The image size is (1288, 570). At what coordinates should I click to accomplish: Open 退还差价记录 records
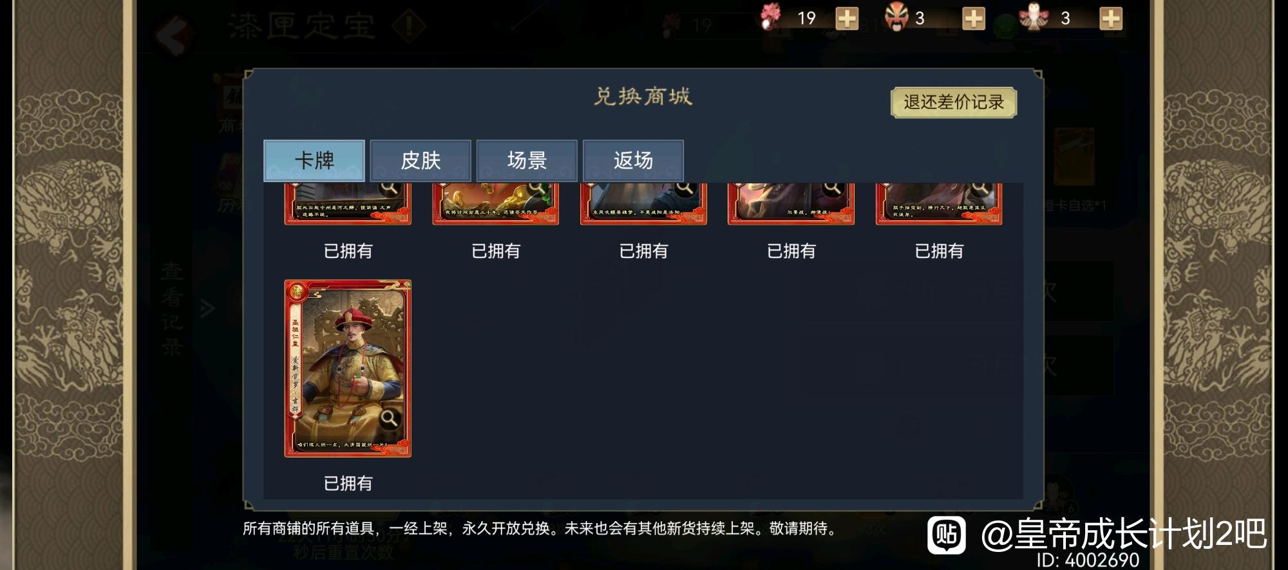click(x=954, y=102)
